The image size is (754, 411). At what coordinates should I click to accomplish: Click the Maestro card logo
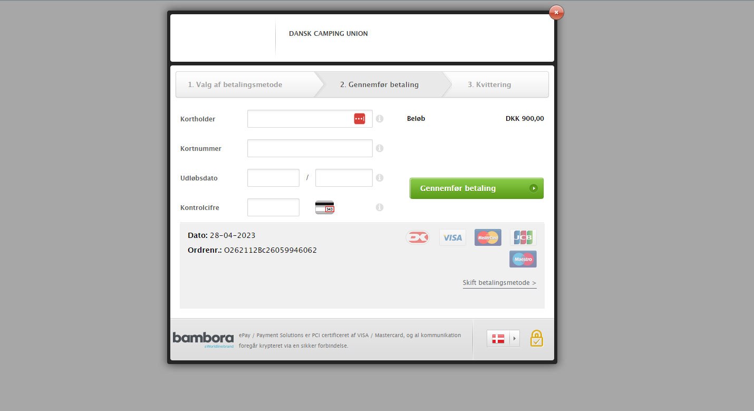[x=523, y=259]
